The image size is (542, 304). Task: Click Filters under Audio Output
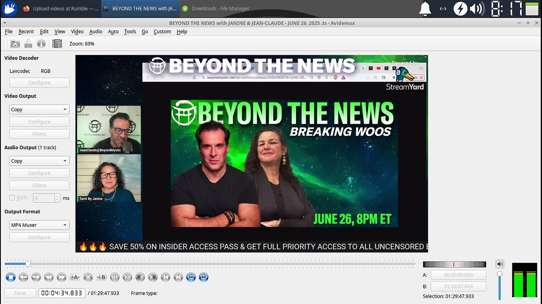39,185
